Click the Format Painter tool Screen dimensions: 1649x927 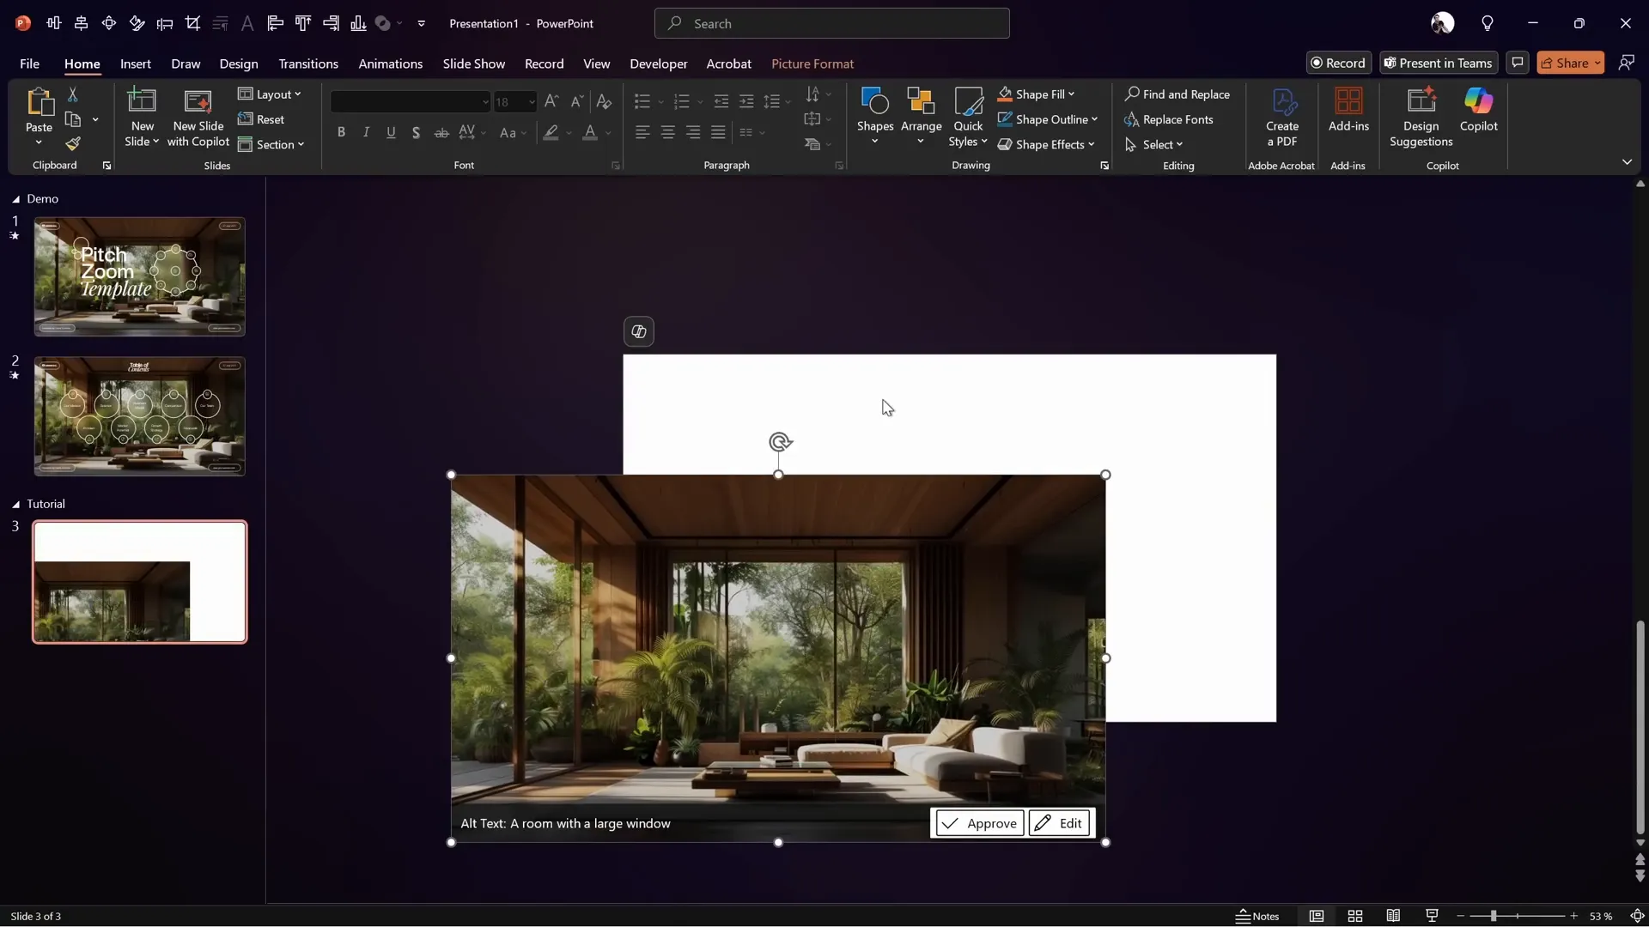coord(74,144)
